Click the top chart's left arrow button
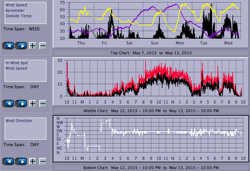The image size is (250, 171). click(x=9, y=46)
